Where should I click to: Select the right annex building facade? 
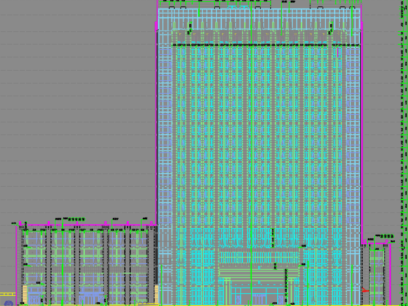point(376,274)
